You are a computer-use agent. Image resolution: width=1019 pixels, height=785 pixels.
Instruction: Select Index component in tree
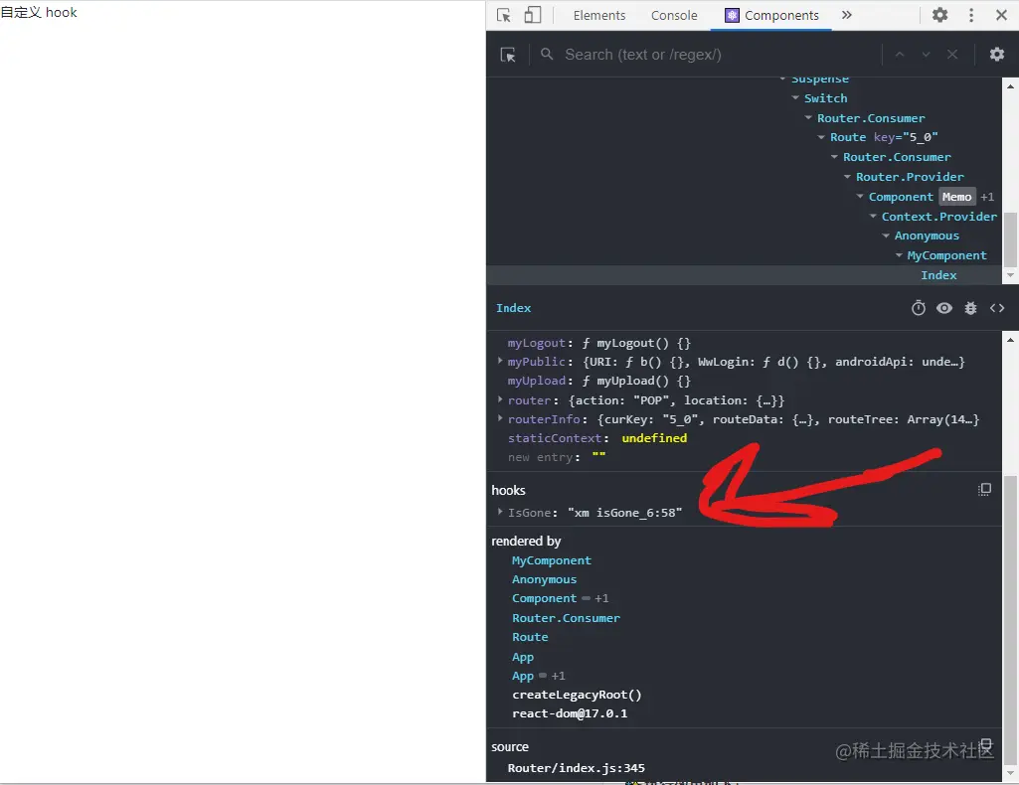[939, 274]
